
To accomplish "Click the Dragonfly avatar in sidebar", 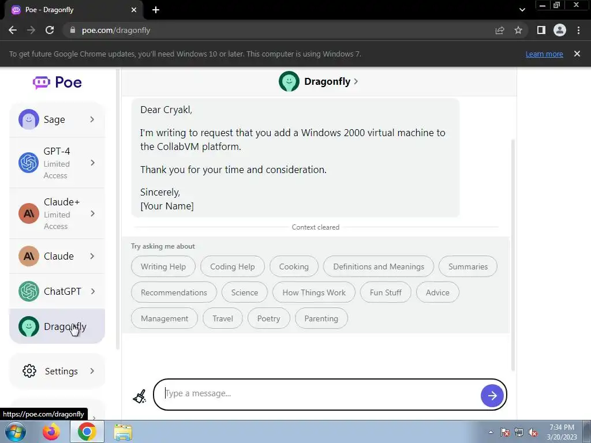I will click(29, 326).
